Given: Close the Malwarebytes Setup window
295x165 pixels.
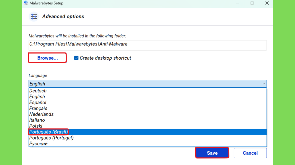Looking at the screenshot, I should tap(267, 3).
